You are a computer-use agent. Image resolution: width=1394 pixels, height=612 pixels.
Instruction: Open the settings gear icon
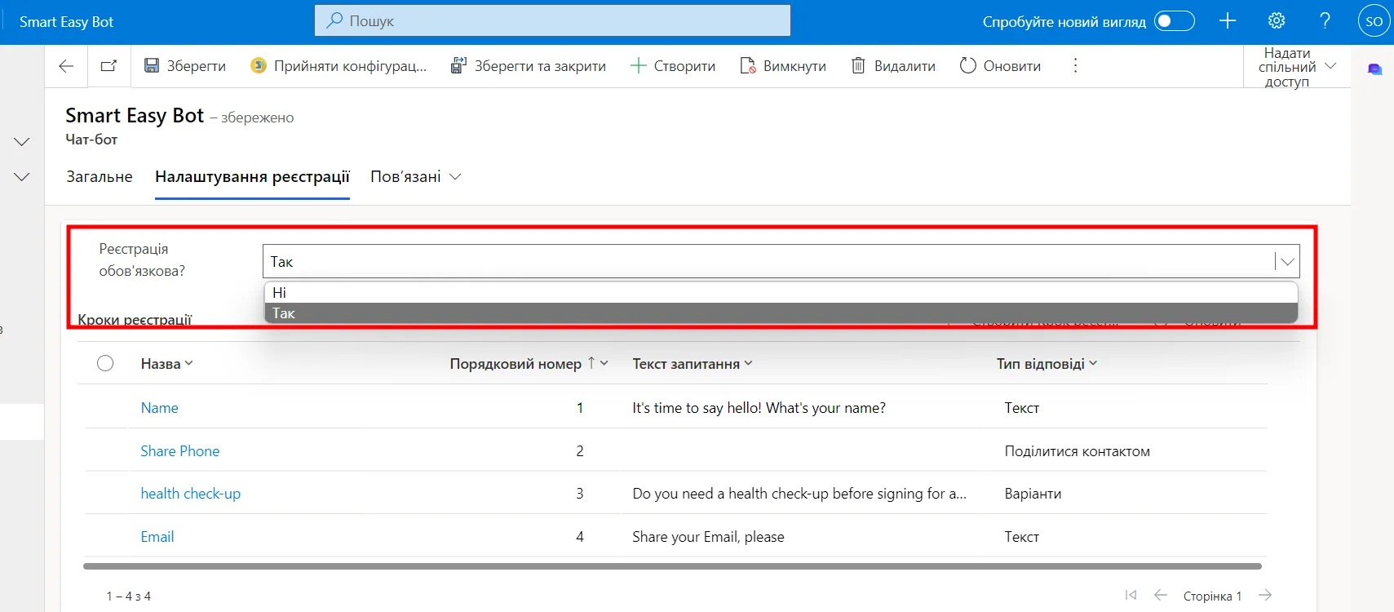coord(1277,21)
